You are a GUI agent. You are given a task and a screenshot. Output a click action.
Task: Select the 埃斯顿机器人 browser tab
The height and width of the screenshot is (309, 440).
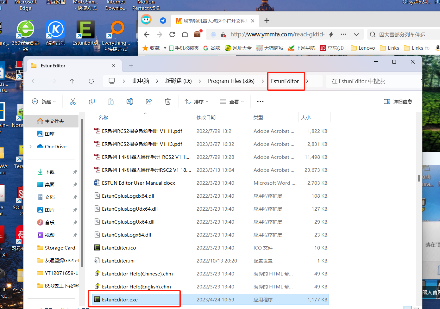(212, 21)
